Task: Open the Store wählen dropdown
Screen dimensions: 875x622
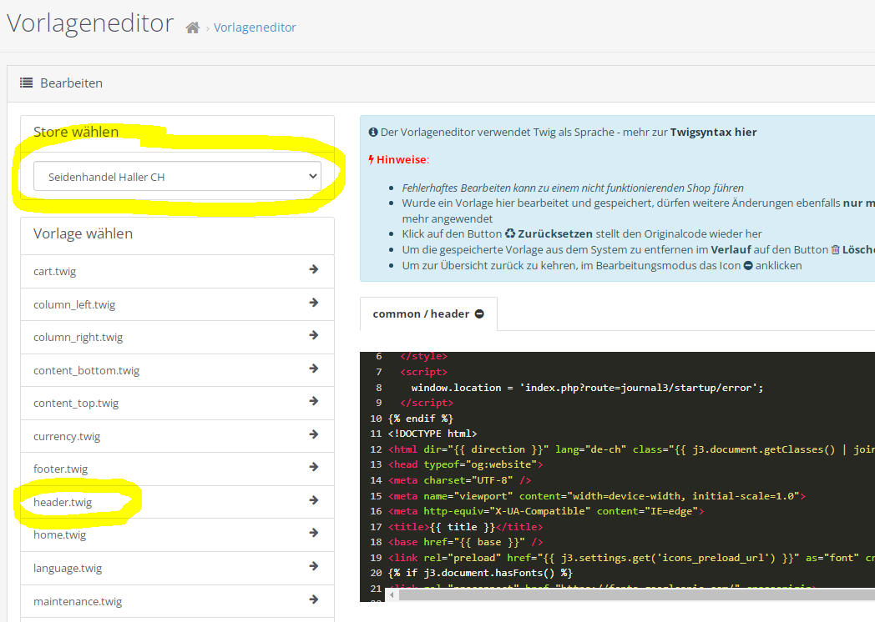Action: (x=177, y=177)
